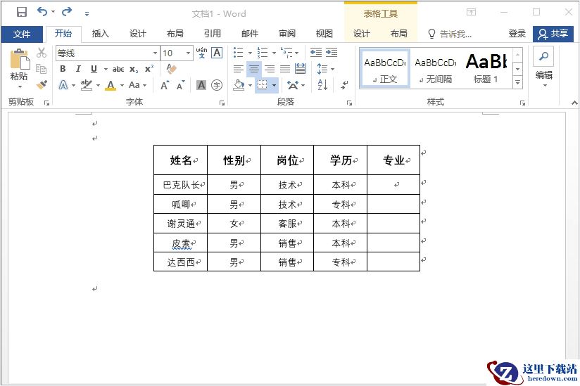Click the character border icon

click(x=217, y=53)
